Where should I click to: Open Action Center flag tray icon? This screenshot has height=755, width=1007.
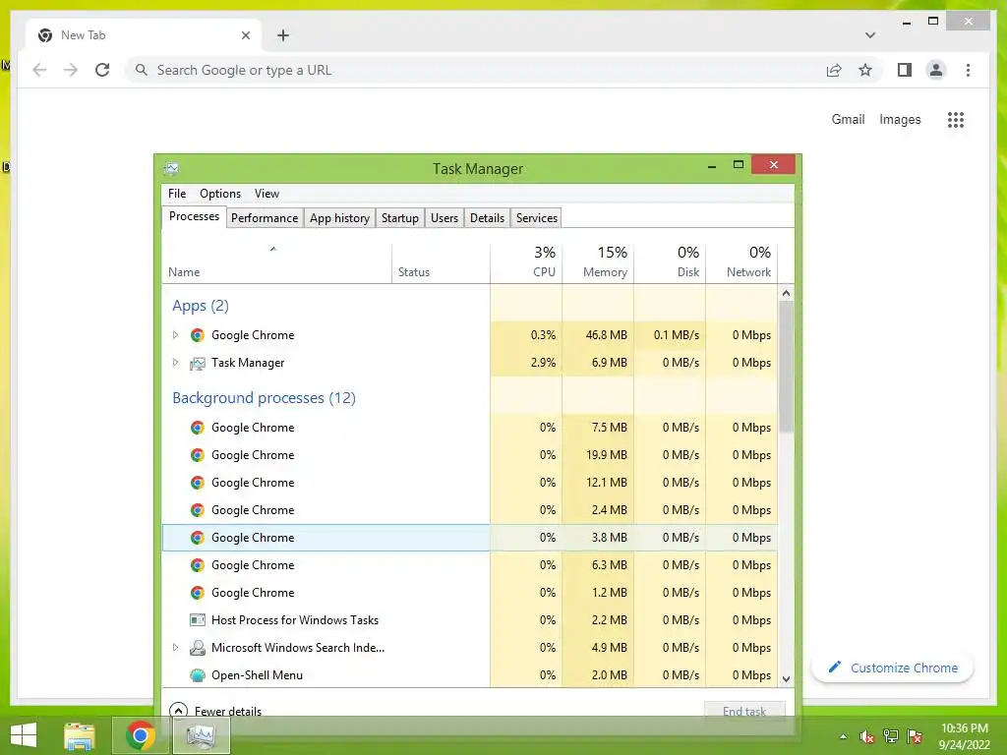(915, 736)
